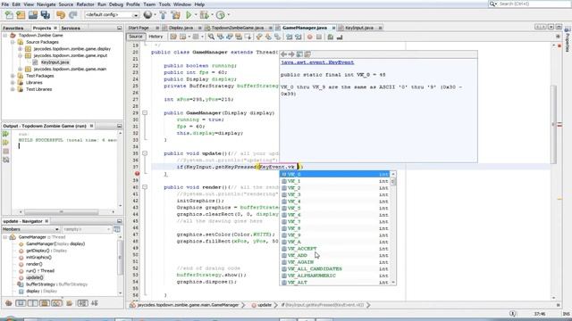
Task: Toggle the History view button
Action: click(x=156, y=37)
